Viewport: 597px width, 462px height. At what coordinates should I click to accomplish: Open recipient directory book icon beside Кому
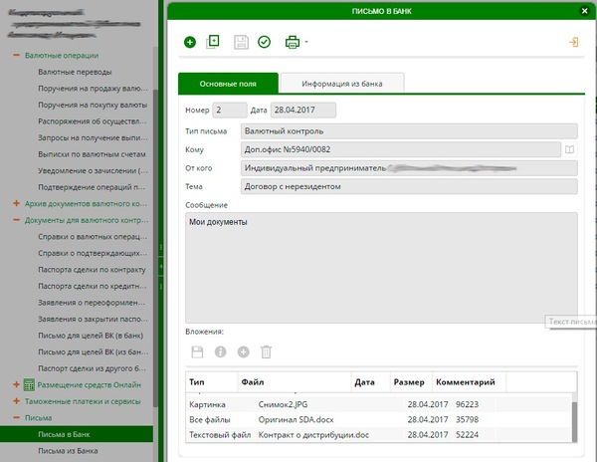569,149
